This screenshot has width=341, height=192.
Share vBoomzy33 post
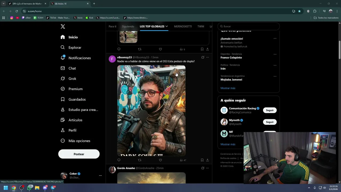pyautogui.click(x=208, y=160)
